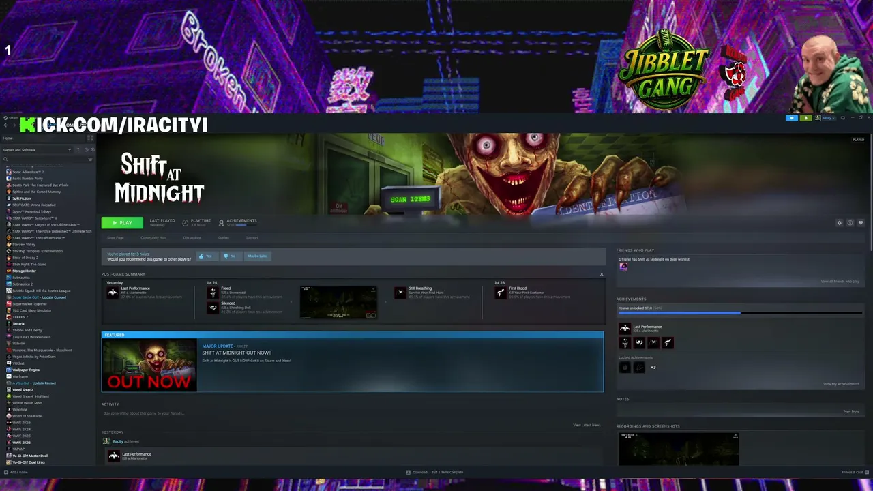The image size is (873, 491).
Task: Open the green notifications bell icon
Action: pos(805,118)
